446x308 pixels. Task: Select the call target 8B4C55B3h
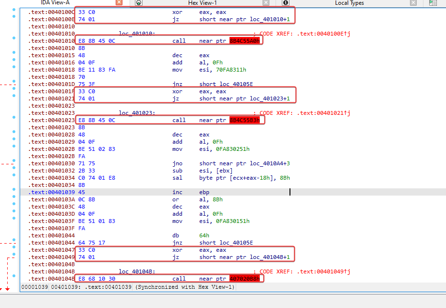(x=245, y=120)
